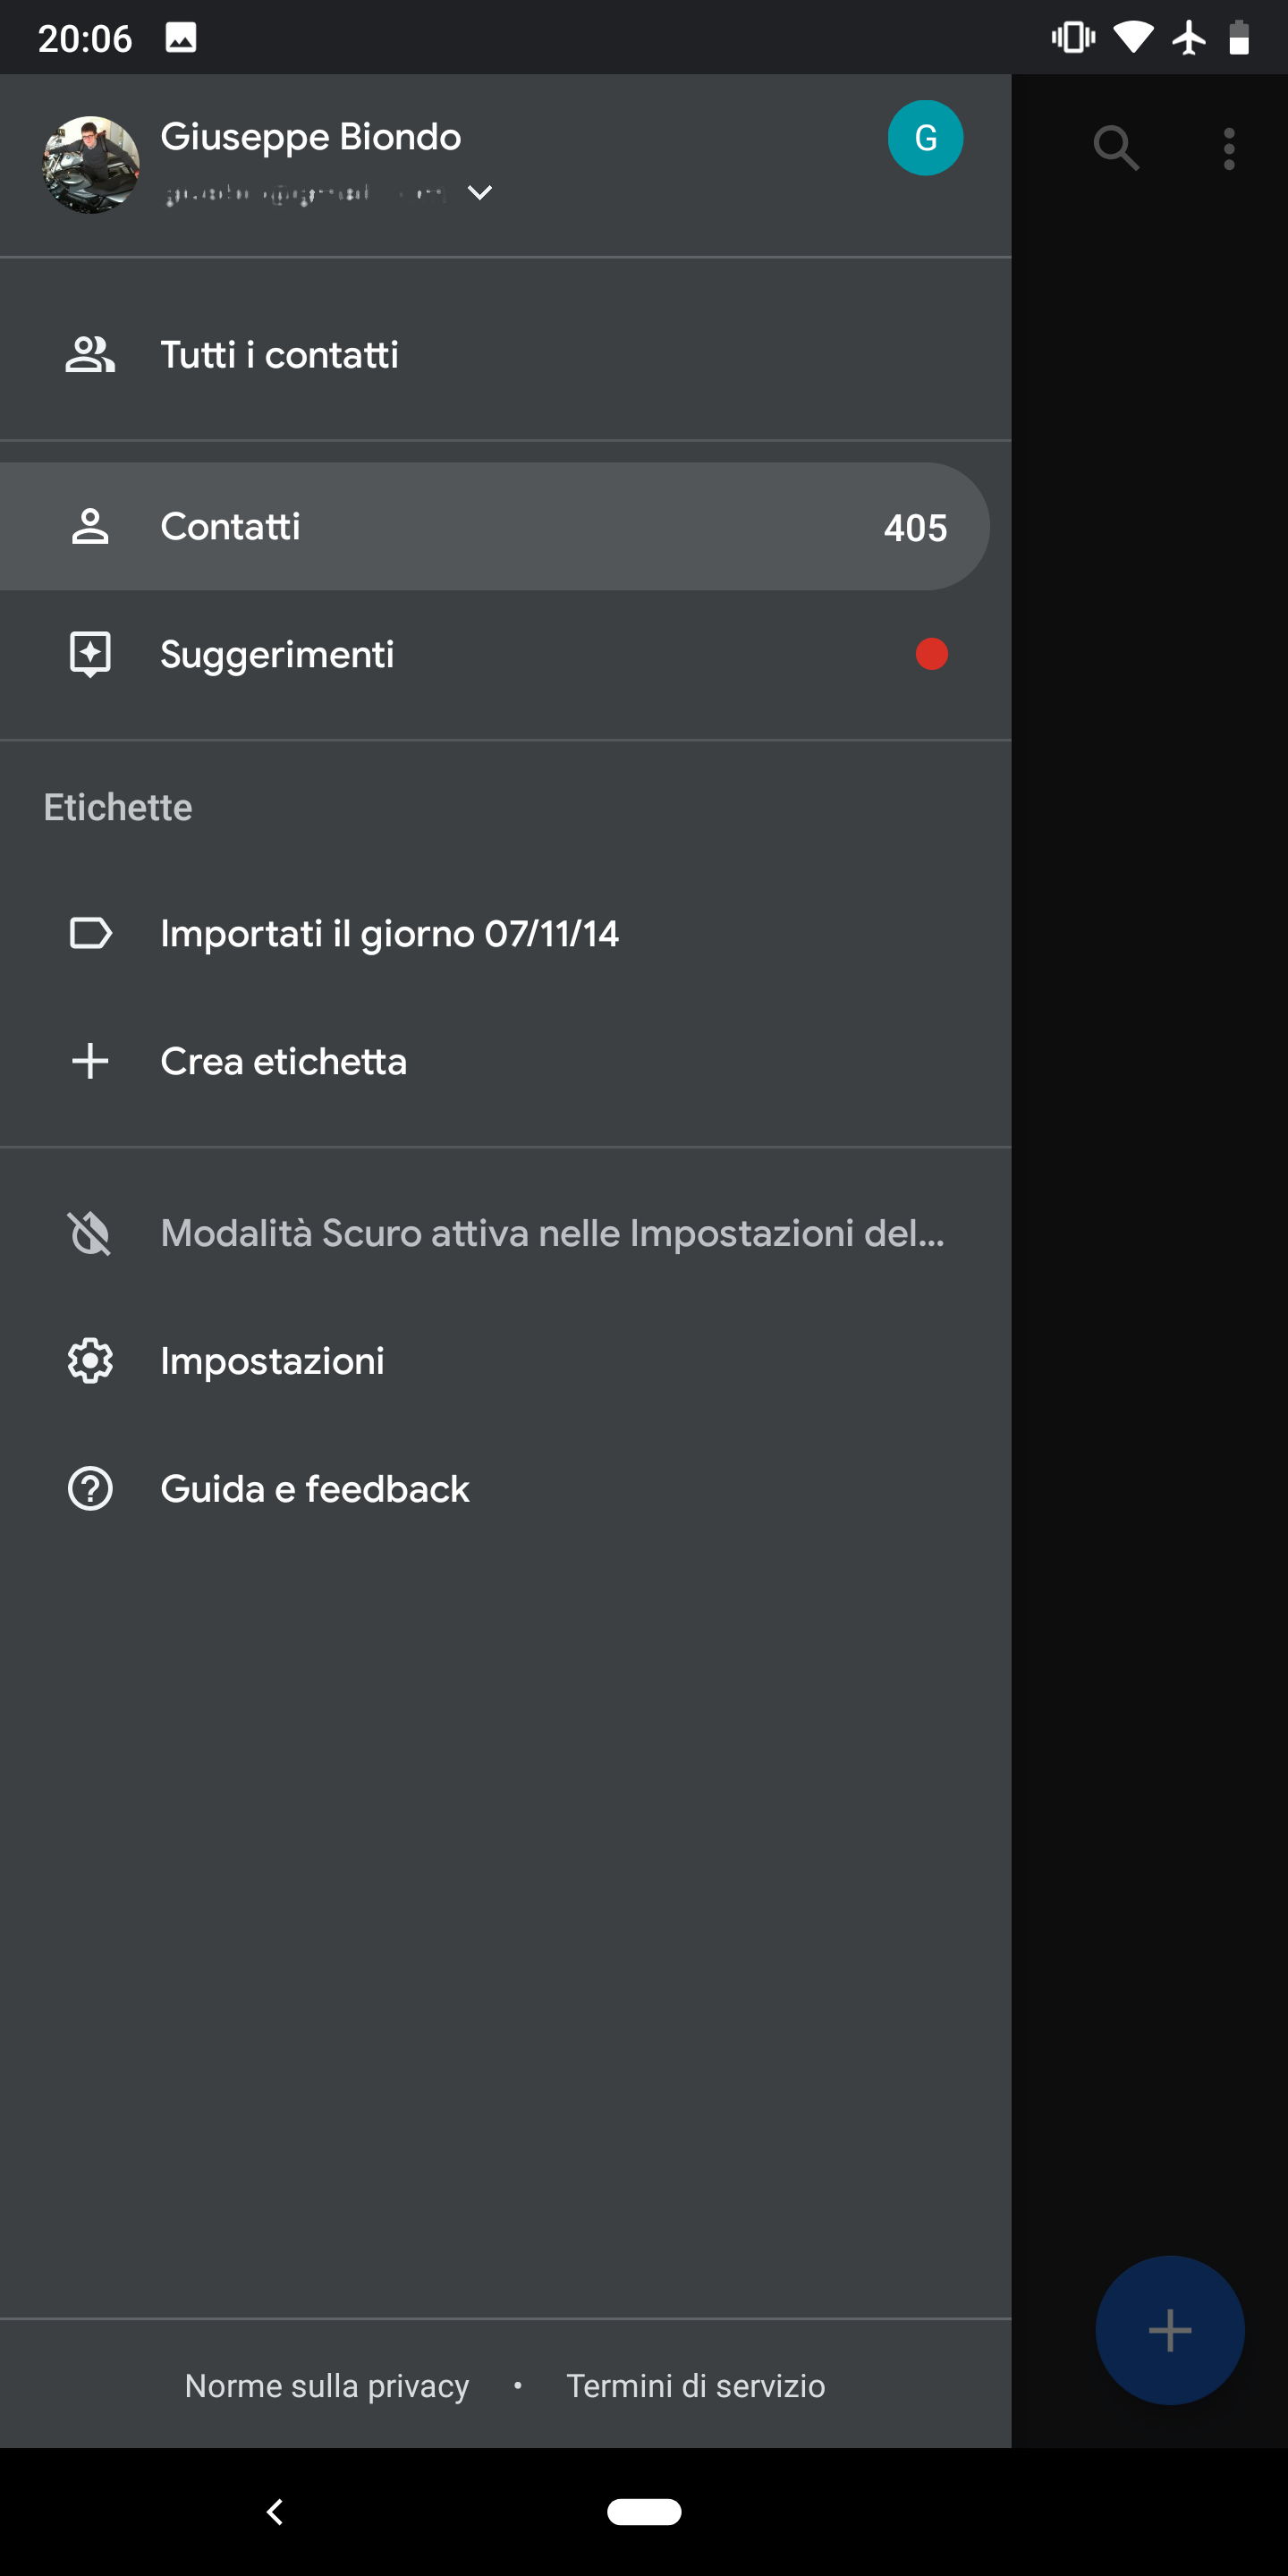Open Termini di servizio link
1288x2576 pixels.
coord(696,2385)
